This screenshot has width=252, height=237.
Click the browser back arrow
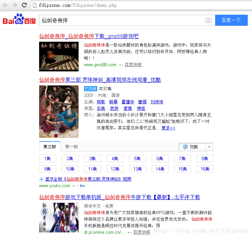[6, 5]
